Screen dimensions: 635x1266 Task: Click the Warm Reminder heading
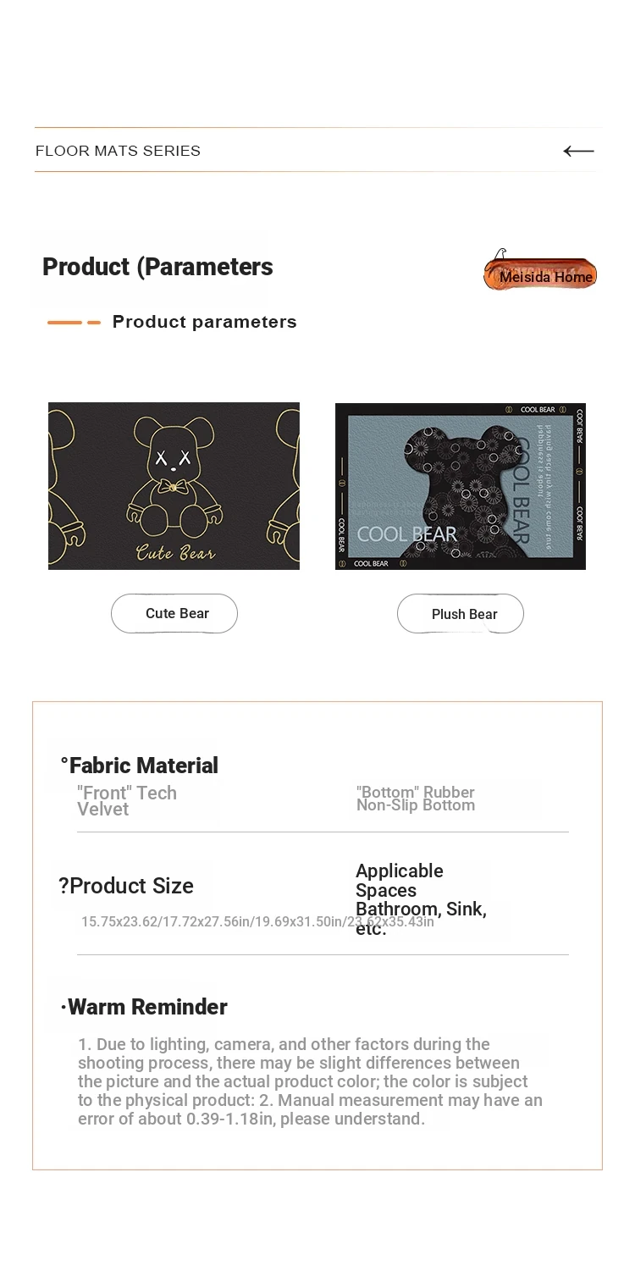(x=144, y=1007)
